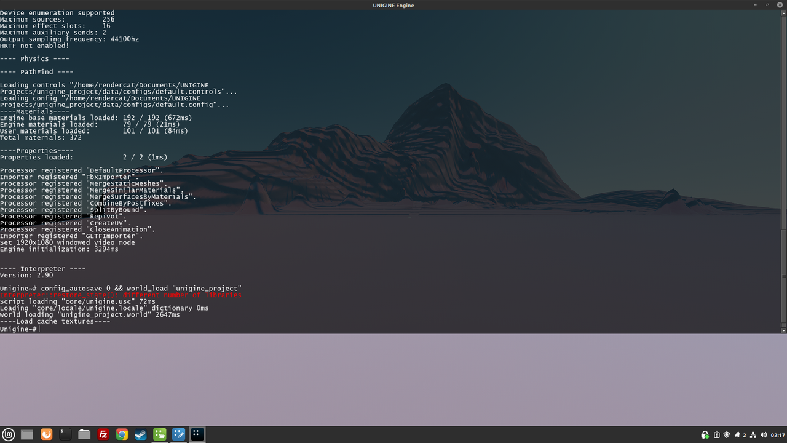Click the 'Processor registered "SplitByBound"' line
This screenshot has width=787, height=443.
coord(74,210)
